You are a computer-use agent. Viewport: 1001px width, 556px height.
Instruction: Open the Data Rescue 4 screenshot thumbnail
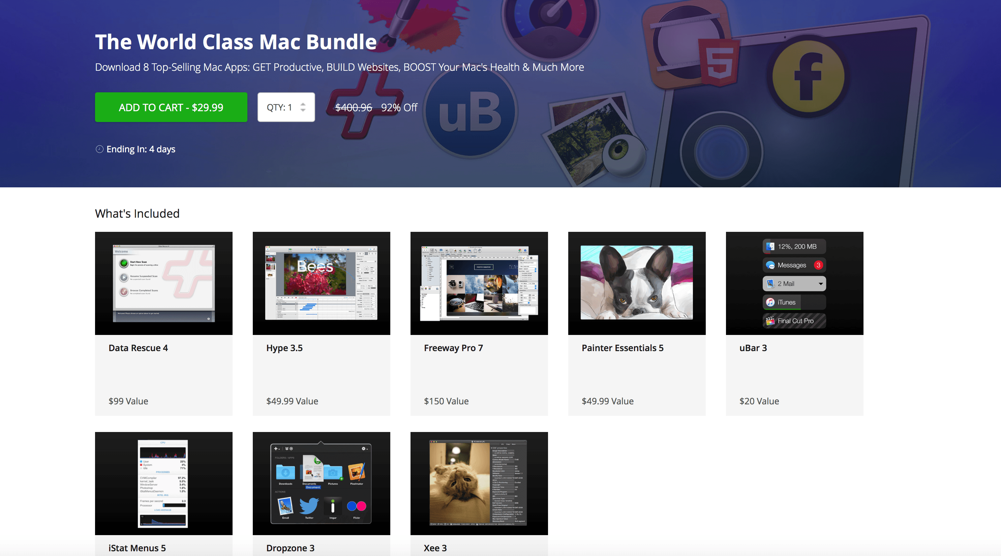(x=163, y=283)
